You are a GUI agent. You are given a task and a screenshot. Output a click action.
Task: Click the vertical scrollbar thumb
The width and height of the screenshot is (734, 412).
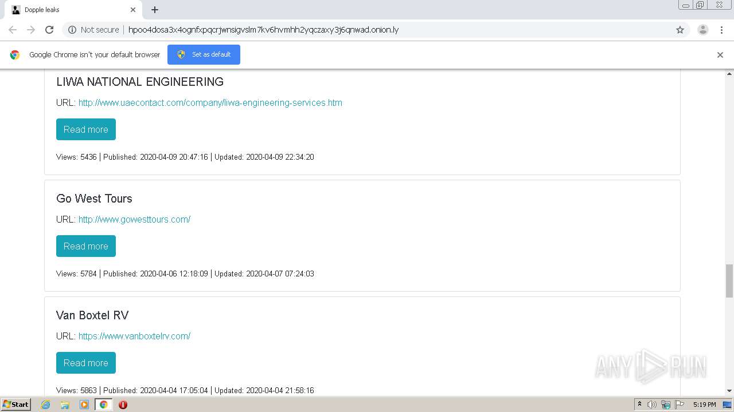click(729, 281)
